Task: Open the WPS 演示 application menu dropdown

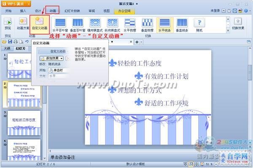Action: 29,4
